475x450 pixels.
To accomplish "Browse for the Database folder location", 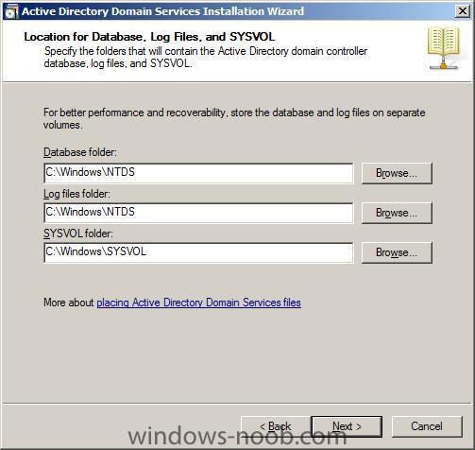I will click(397, 173).
